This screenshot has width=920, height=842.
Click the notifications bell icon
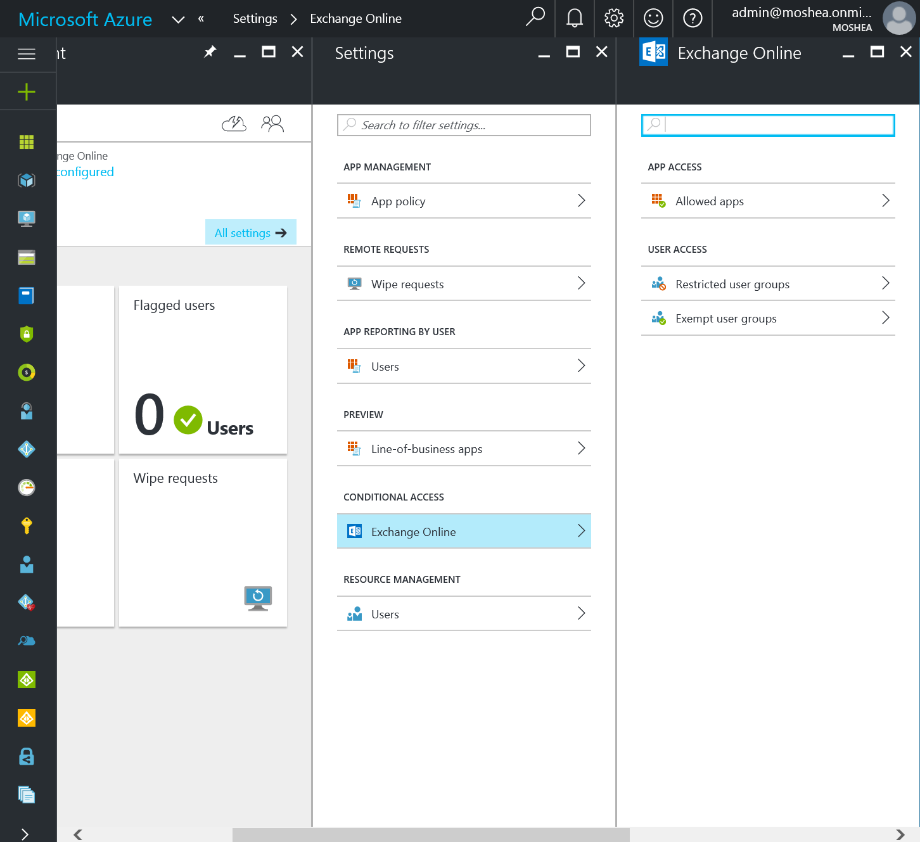pos(574,18)
